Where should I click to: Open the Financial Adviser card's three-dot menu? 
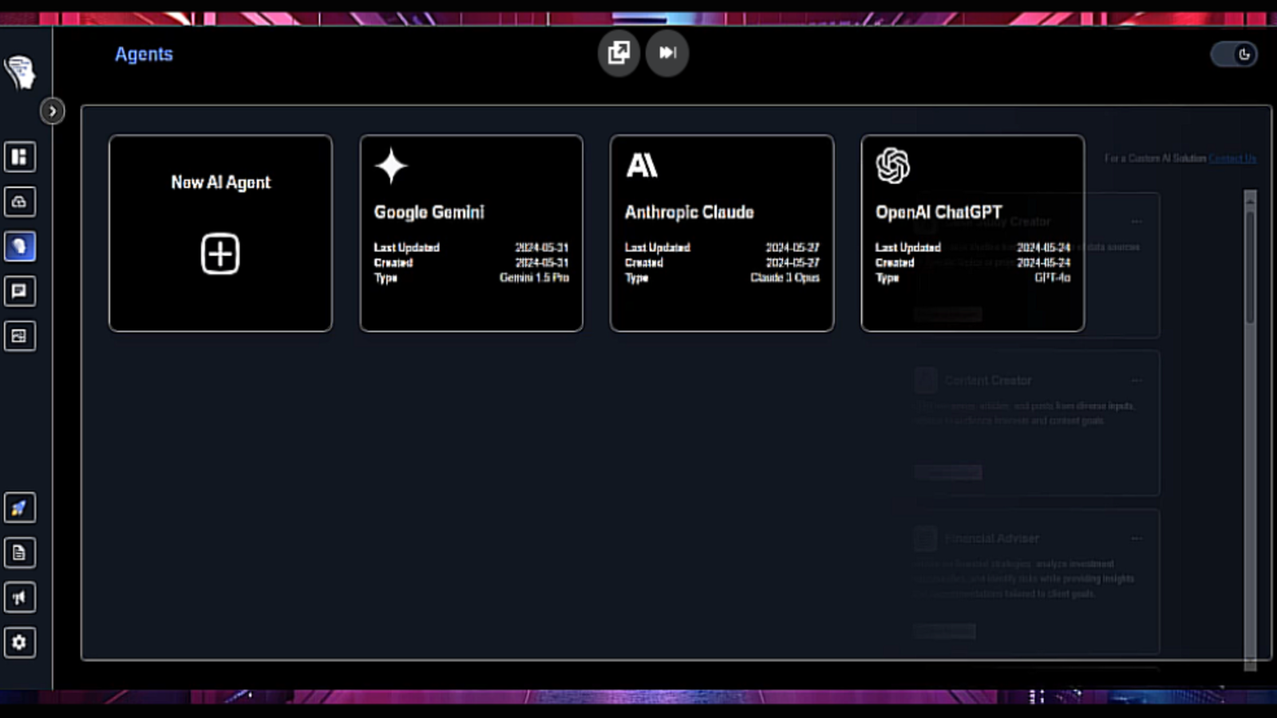click(1137, 538)
